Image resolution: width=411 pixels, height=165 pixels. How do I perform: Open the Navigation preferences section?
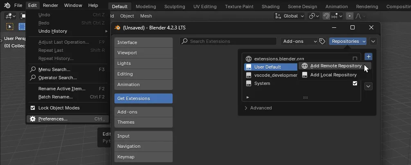[x=144, y=146]
